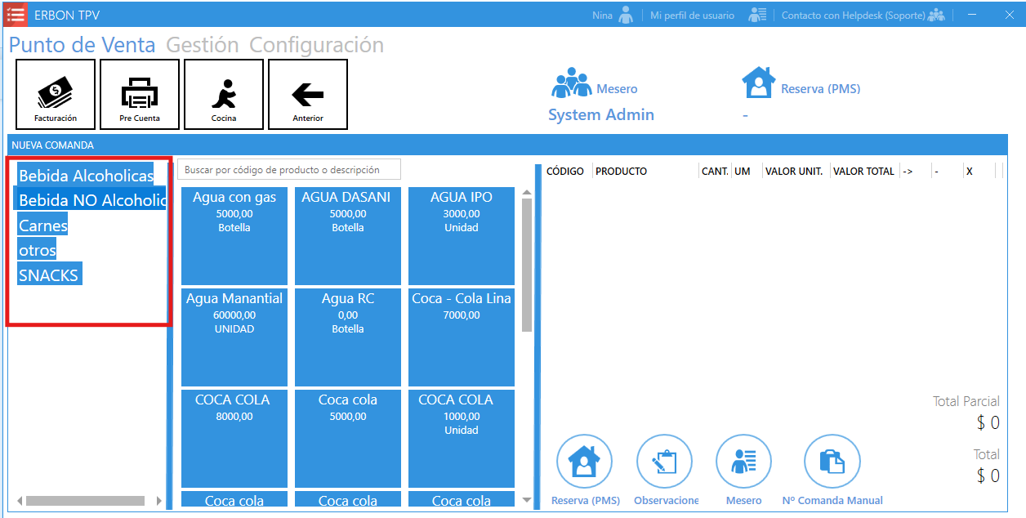The height and width of the screenshot is (518, 1026).
Task: Select the SNACKS category
Action: (49, 275)
